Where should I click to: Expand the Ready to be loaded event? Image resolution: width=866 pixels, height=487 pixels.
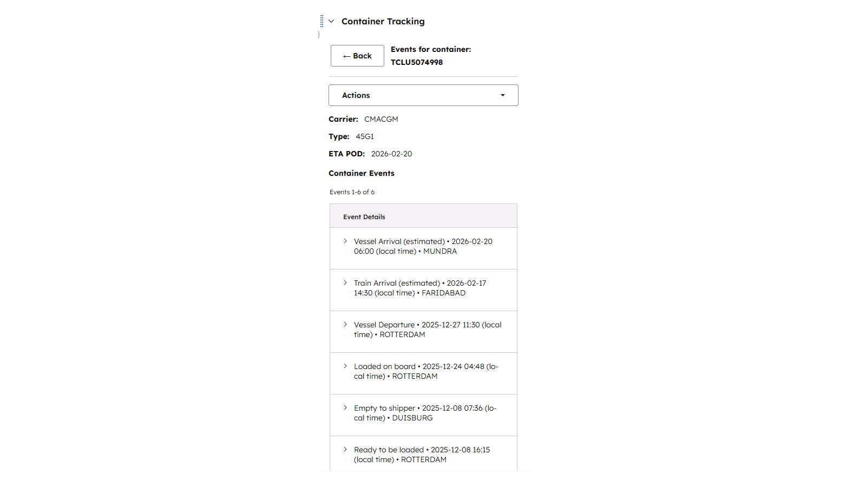tap(345, 450)
